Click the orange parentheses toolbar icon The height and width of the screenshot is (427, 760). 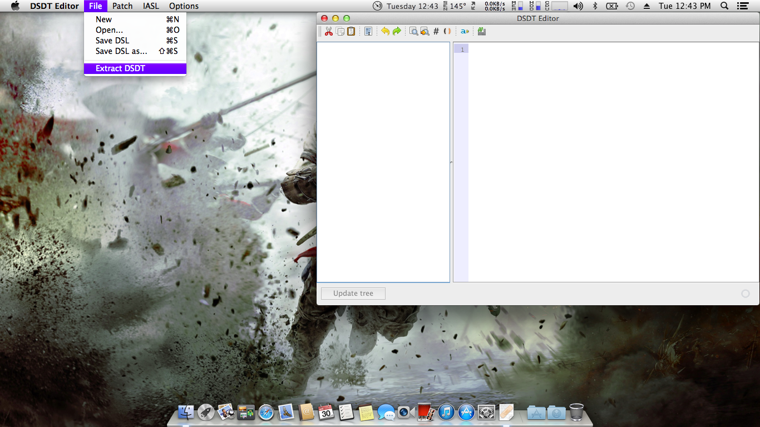point(447,31)
